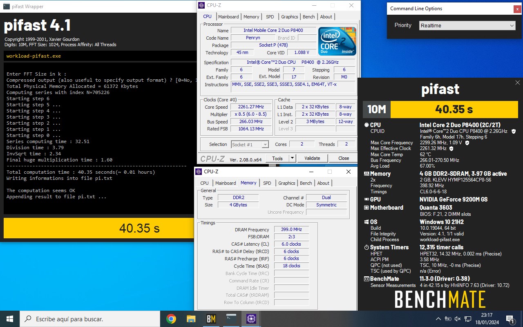Image resolution: width=523 pixels, height=327 pixels.
Task: Click the Cycle Time value 18 clocks
Action: (x=291, y=266)
